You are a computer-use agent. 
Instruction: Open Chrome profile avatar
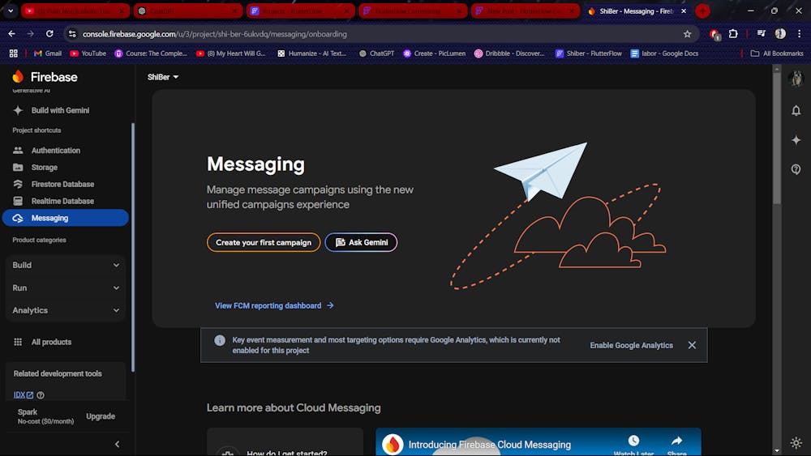tap(780, 34)
